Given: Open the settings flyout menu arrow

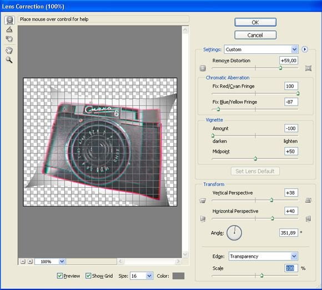Looking at the screenshot, I should pos(305,49).
